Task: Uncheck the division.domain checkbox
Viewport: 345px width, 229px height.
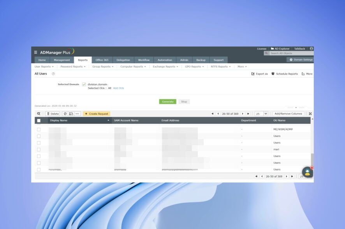Action: [84, 84]
